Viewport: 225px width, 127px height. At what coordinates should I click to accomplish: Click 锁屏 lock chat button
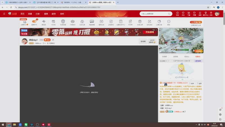(192, 84)
